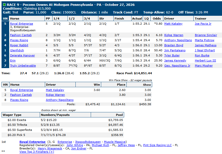Viewport: 222px width, 154px height.
Task: Open trainer Ron Burke page
Action: [x=202, y=55]
